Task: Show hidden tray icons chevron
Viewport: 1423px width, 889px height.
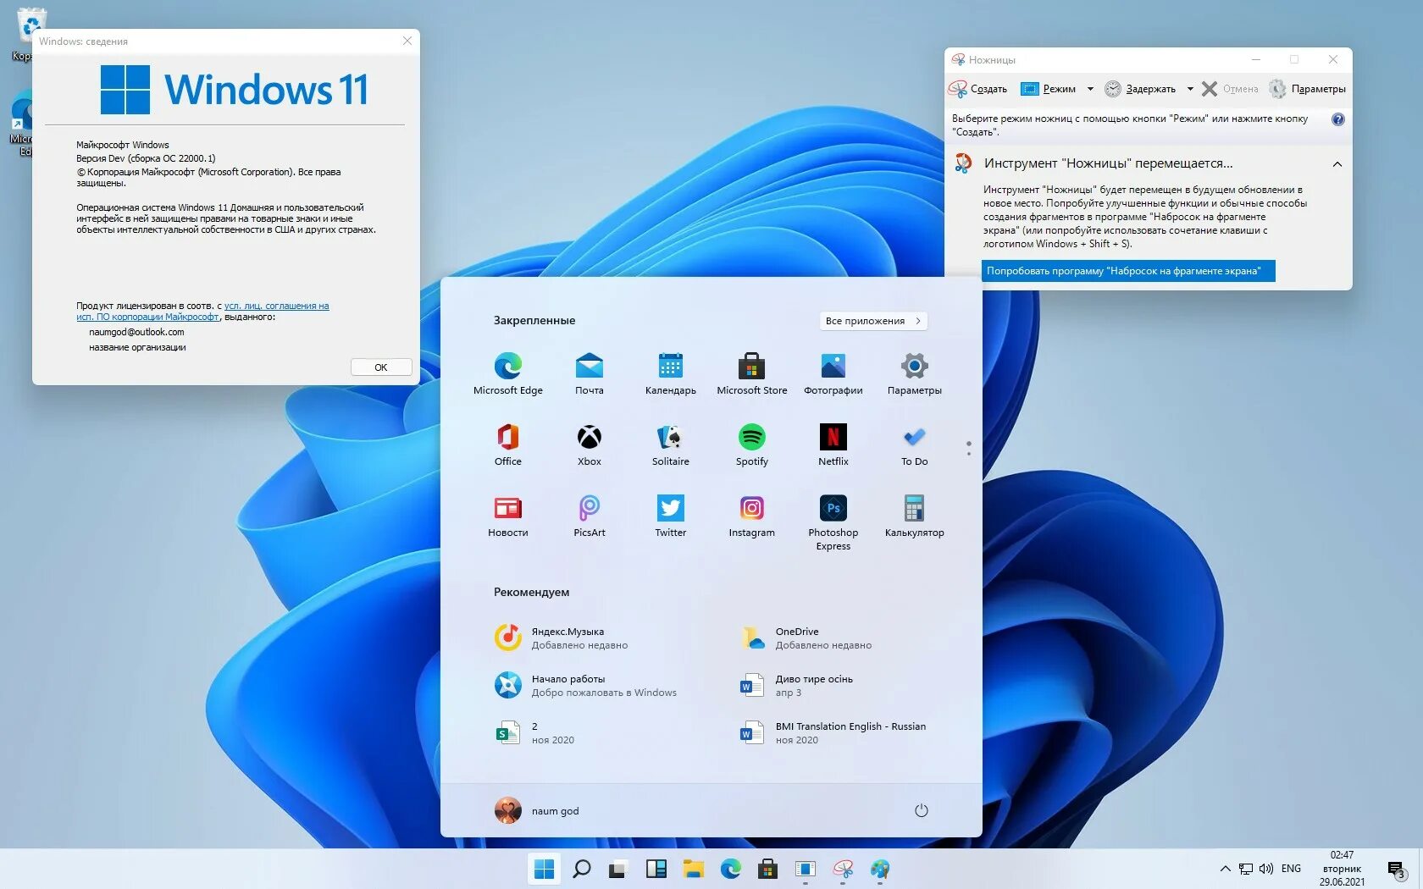Action: pyautogui.click(x=1225, y=869)
